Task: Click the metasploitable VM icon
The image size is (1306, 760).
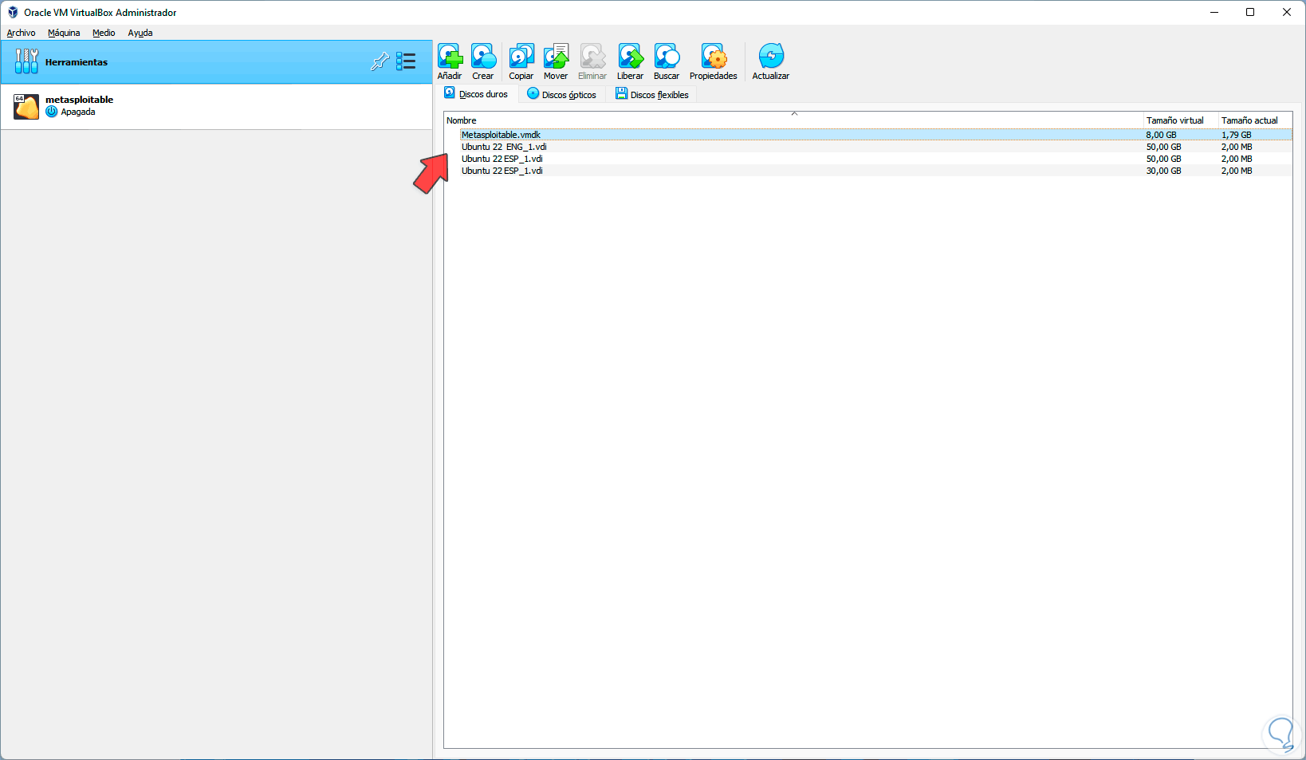Action: click(x=26, y=106)
